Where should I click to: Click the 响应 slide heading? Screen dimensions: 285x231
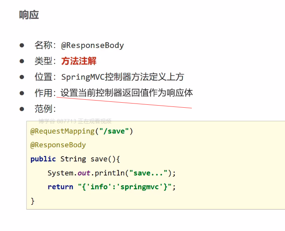(29, 15)
